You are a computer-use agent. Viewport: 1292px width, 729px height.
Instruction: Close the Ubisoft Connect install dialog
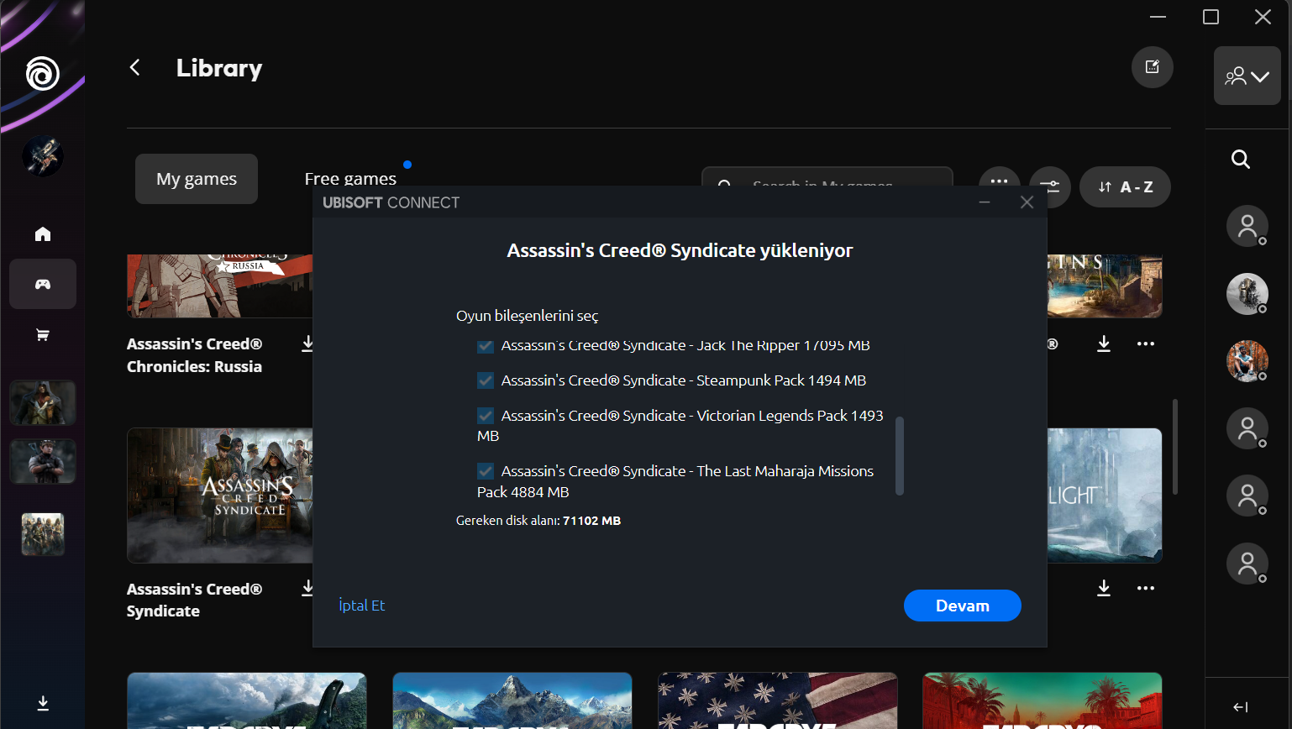pyautogui.click(x=1027, y=202)
